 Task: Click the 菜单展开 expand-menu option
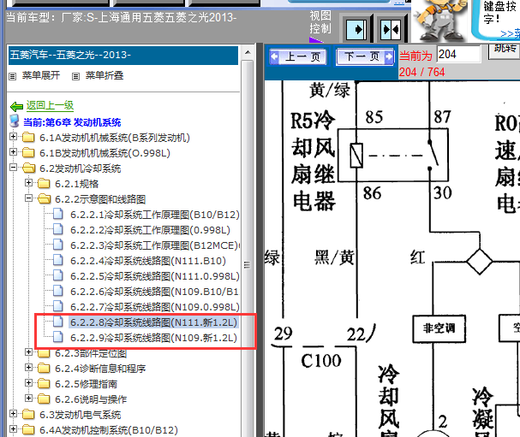[x=41, y=75]
